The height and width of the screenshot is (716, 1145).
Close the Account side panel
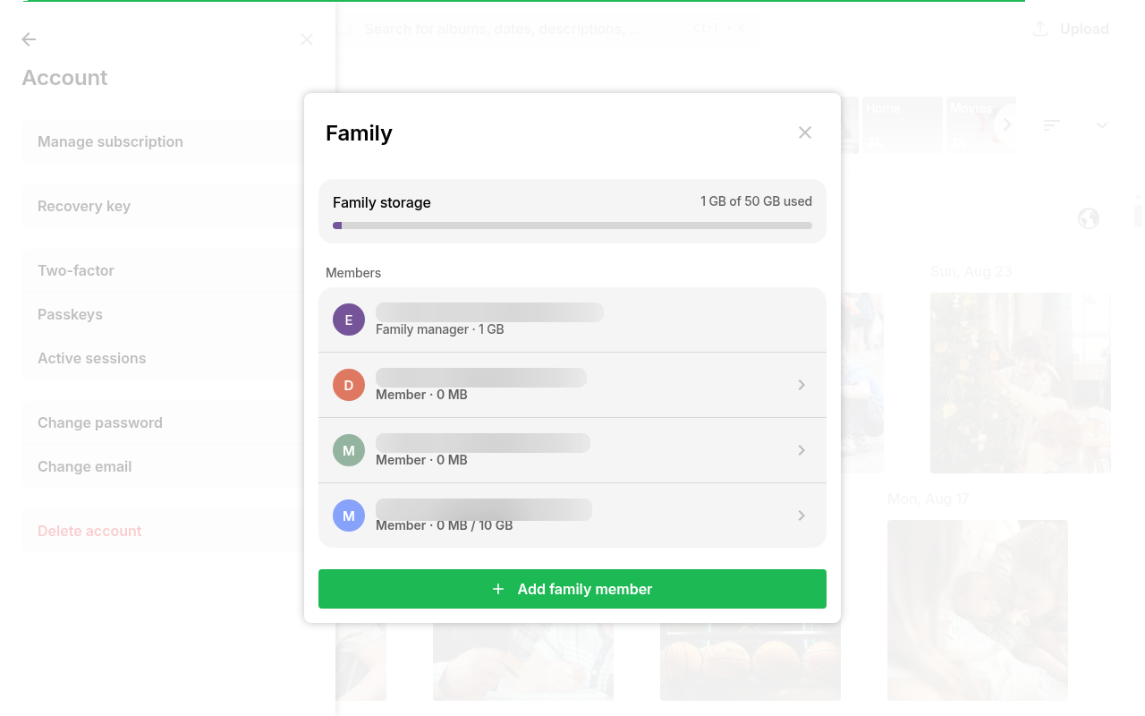coord(307,39)
